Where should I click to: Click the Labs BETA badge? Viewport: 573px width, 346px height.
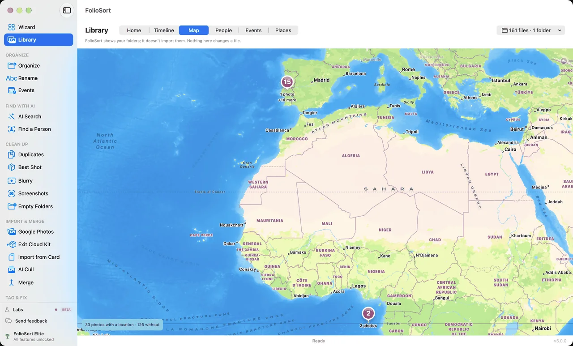click(x=66, y=310)
